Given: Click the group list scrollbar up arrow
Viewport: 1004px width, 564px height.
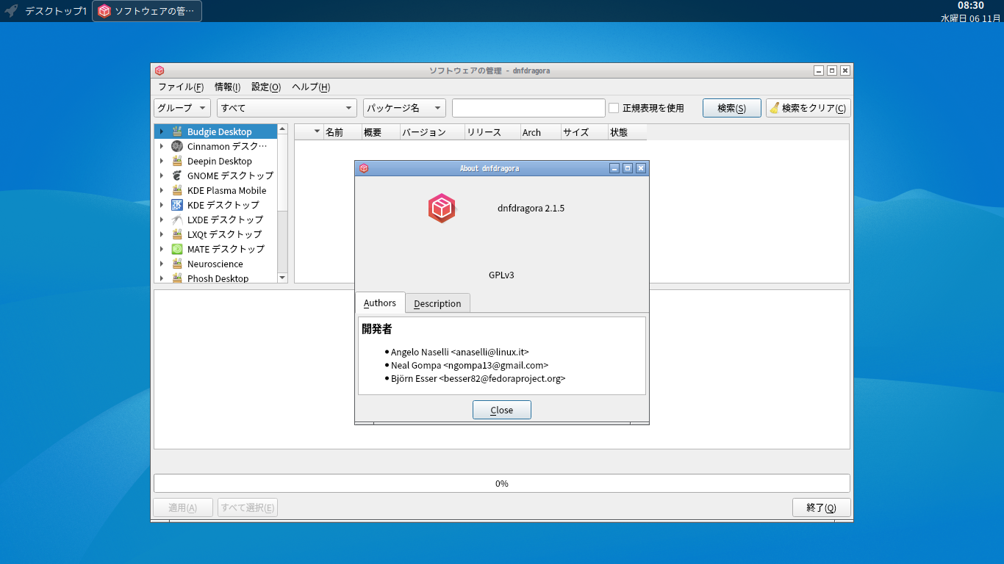Looking at the screenshot, I should coord(282,129).
